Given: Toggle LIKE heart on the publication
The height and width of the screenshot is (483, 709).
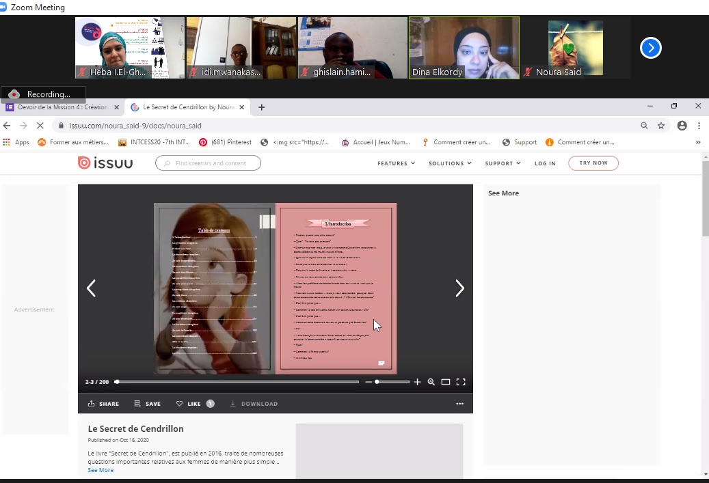Looking at the screenshot, I should click(x=189, y=404).
